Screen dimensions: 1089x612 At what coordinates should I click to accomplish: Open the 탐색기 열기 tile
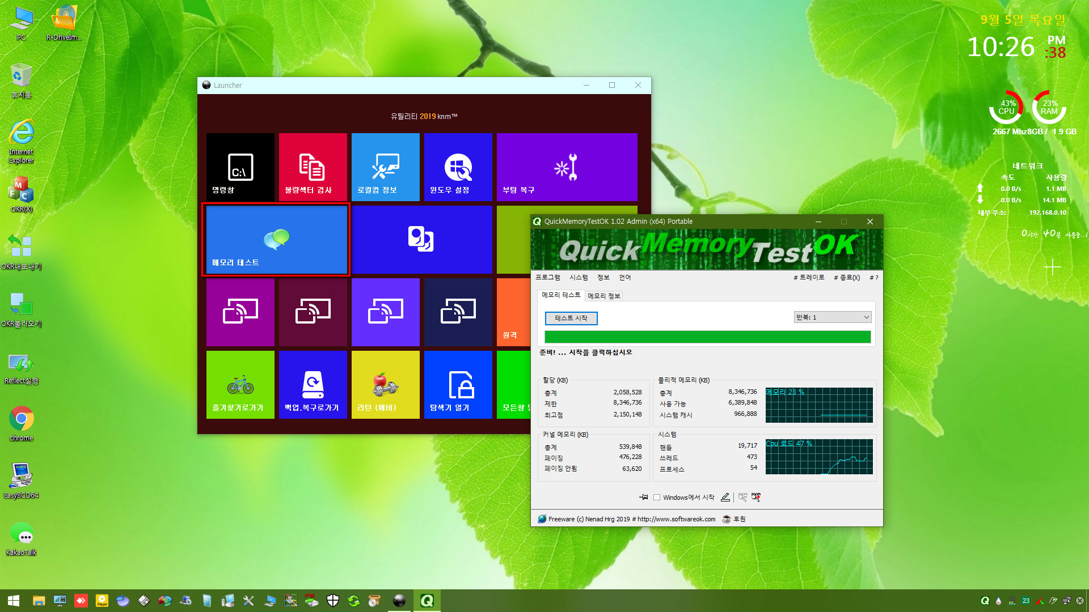tap(458, 385)
